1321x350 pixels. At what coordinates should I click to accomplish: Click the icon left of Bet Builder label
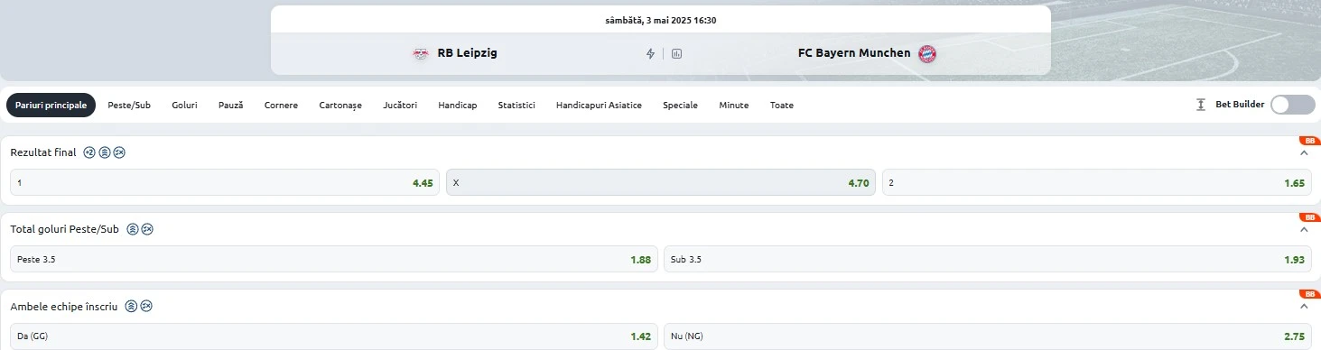point(1201,105)
